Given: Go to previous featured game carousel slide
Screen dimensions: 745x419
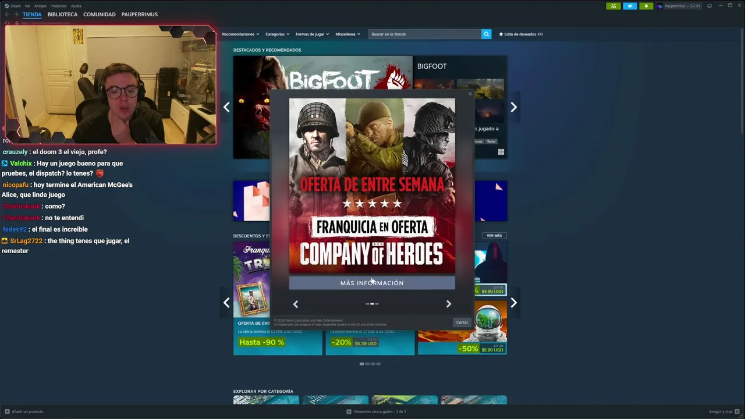Looking at the screenshot, I should 226,107.
